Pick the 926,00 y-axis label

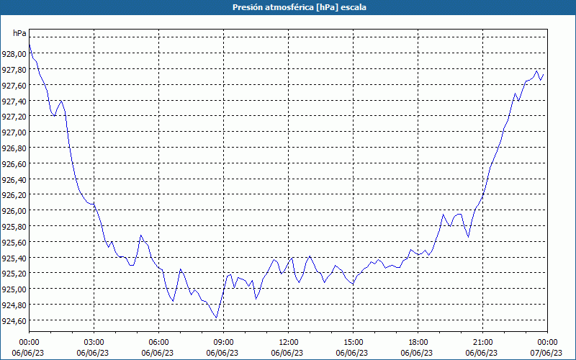point(14,211)
